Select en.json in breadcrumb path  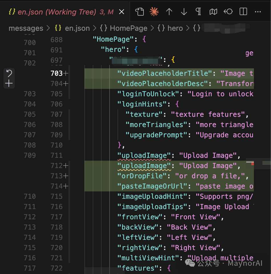click(77, 28)
